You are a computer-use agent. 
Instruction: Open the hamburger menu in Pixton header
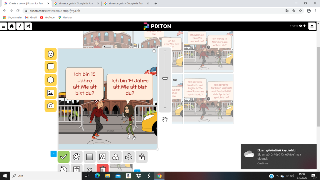3,26
